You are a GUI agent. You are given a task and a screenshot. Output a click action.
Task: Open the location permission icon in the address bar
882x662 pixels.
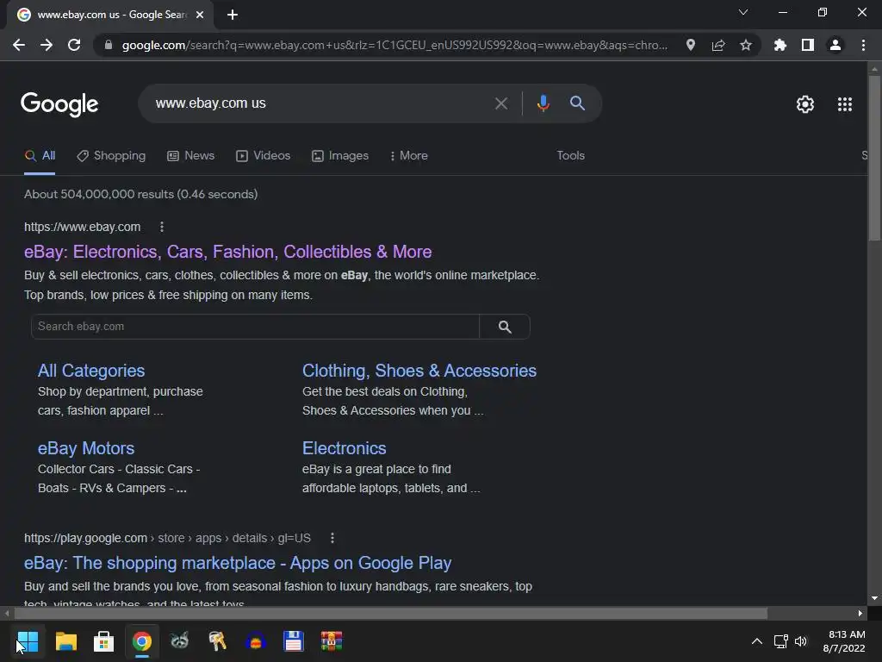(x=691, y=45)
